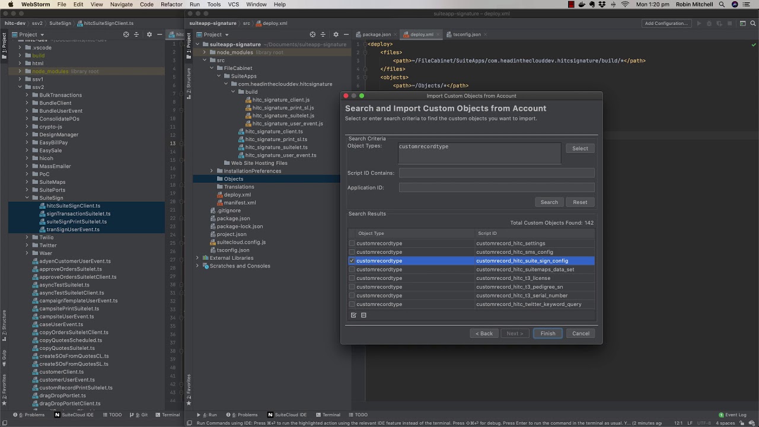Image resolution: width=759 pixels, height=427 pixels.
Task: Select suitecloud.config.js in project tree
Action: [241, 242]
